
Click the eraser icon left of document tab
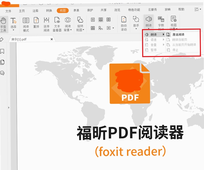click(x=2, y=39)
